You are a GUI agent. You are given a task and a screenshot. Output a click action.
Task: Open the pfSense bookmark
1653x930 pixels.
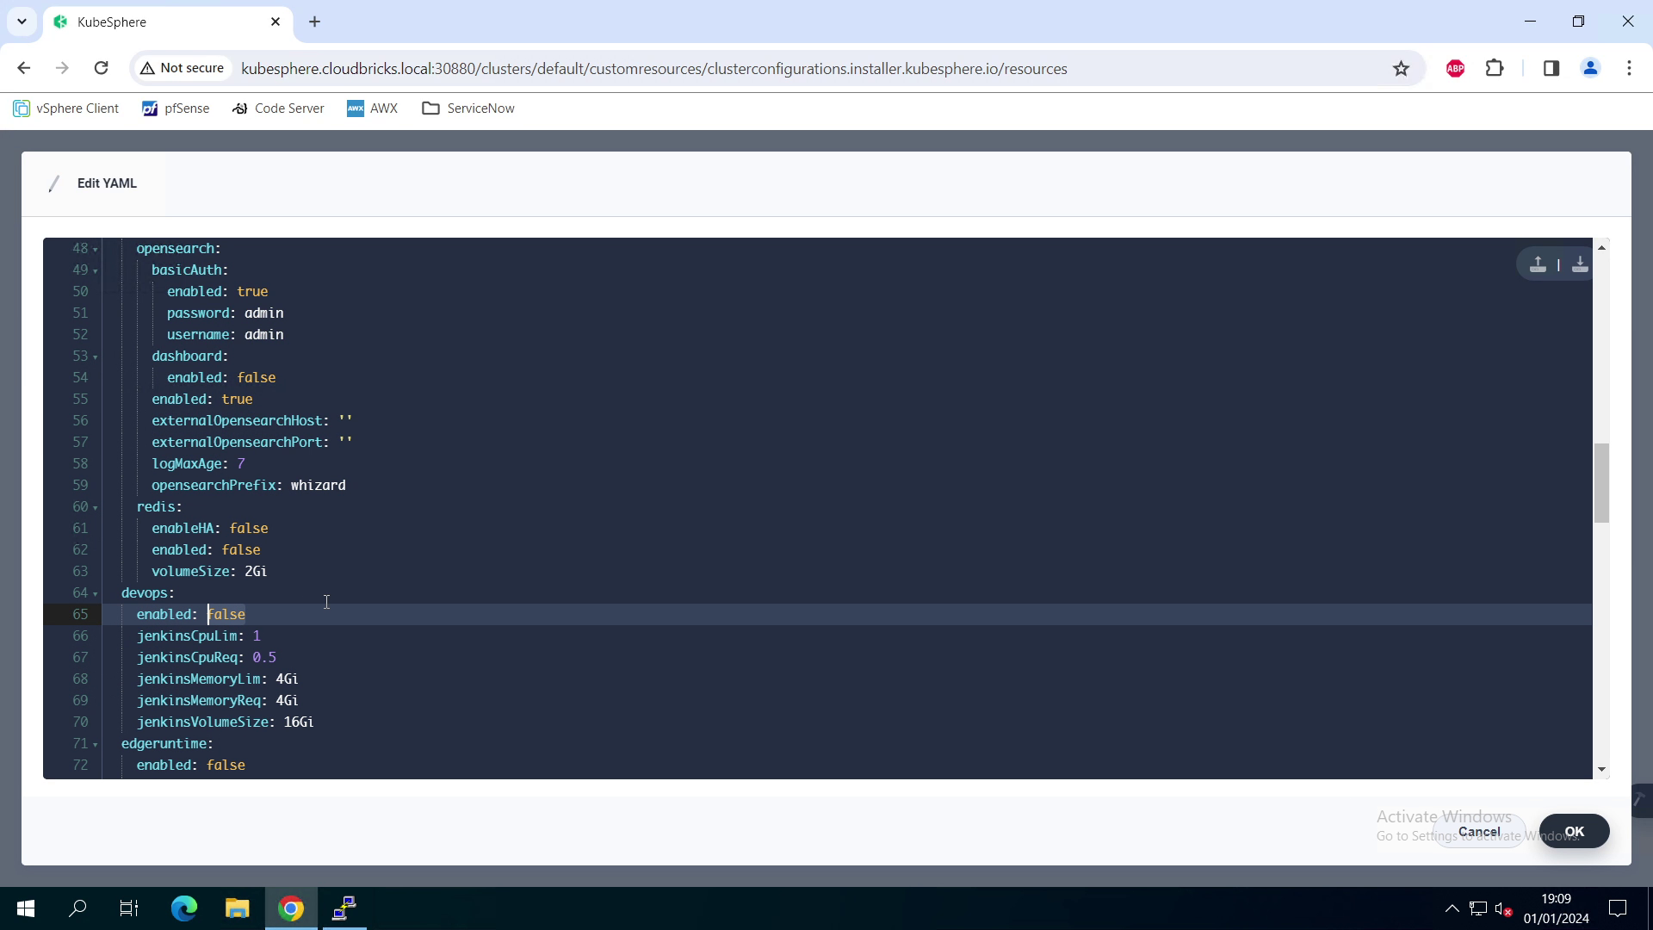pos(176,108)
